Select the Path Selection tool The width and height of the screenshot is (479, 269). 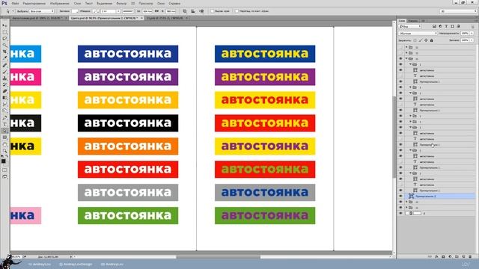coord(4,131)
